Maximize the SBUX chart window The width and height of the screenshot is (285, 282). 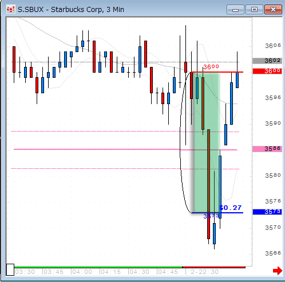click(254, 10)
